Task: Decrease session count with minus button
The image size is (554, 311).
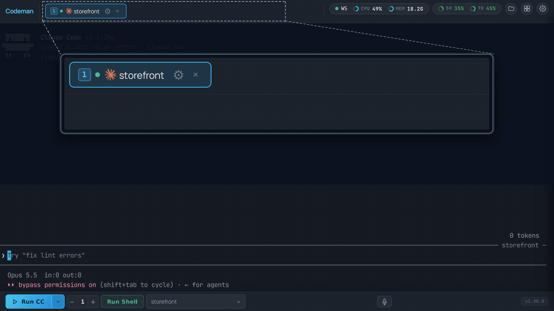Action: coord(72,302)
